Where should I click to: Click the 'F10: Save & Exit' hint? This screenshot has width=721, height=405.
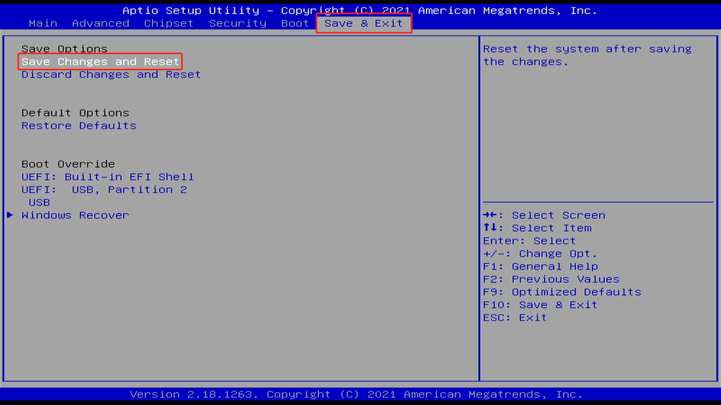coord(540,305)
